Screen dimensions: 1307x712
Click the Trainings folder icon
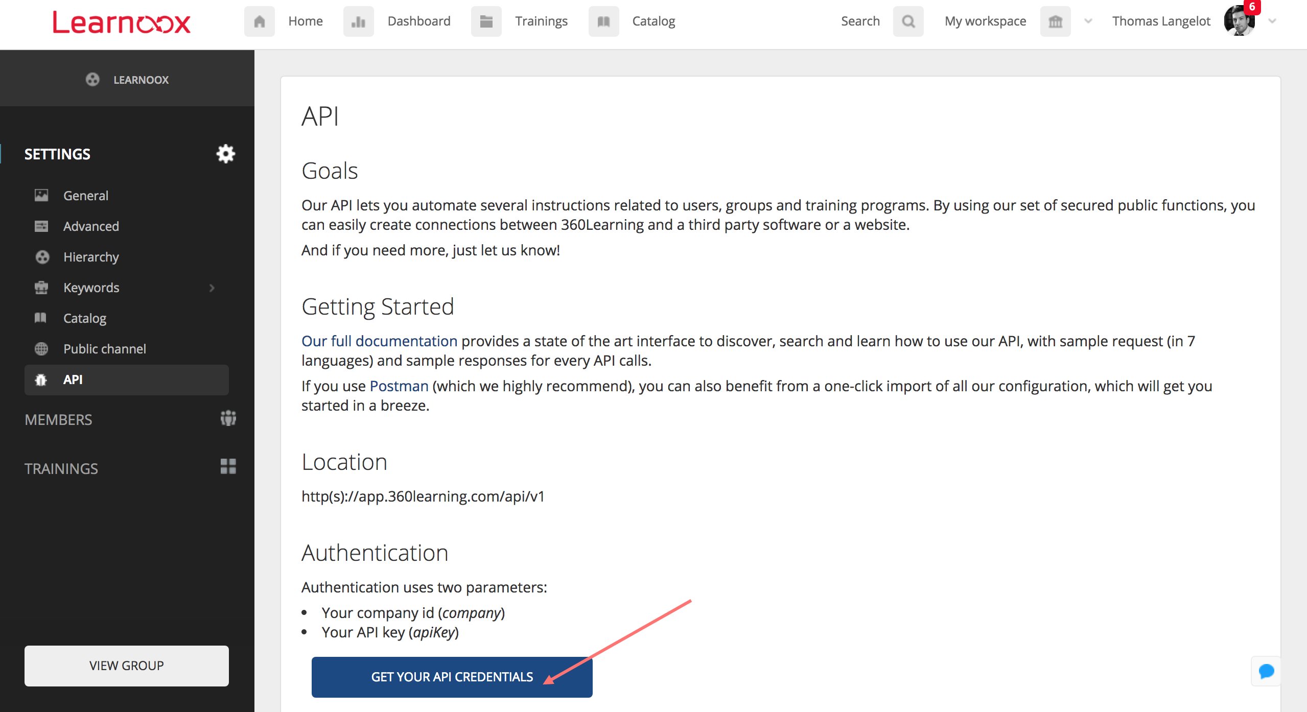pos(486,21)
